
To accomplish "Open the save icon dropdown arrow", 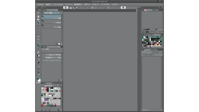I will pyautogui.click(x=79, y=7).
